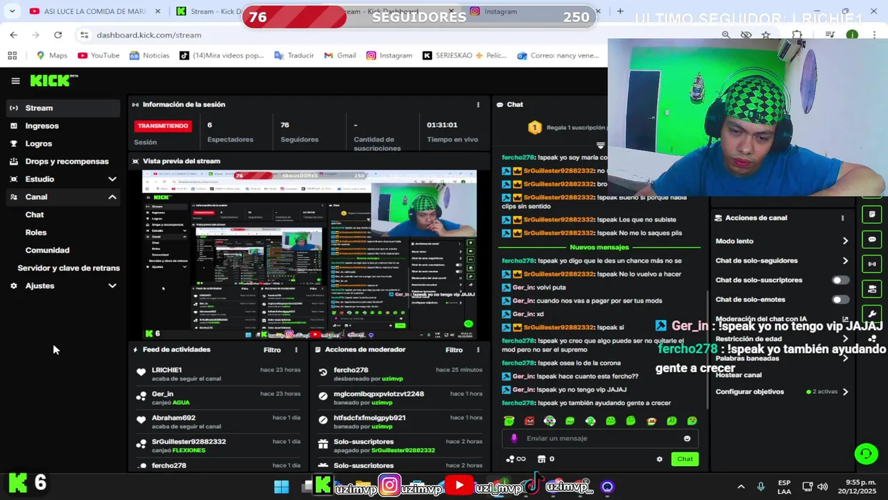Screen dimensions: 888x500
Task: Open Traducir bookmark
Action: coord(294,56)
